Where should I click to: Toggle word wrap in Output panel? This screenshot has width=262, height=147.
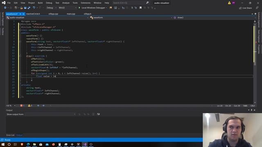98,114
